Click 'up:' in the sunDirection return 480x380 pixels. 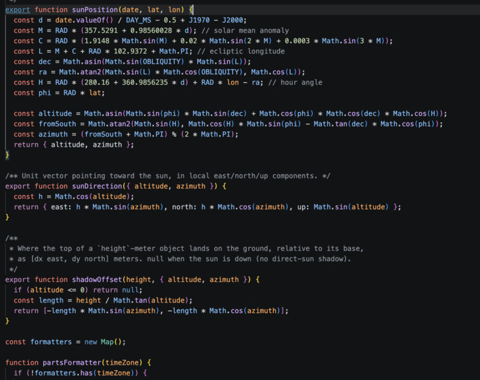(303, 208)
